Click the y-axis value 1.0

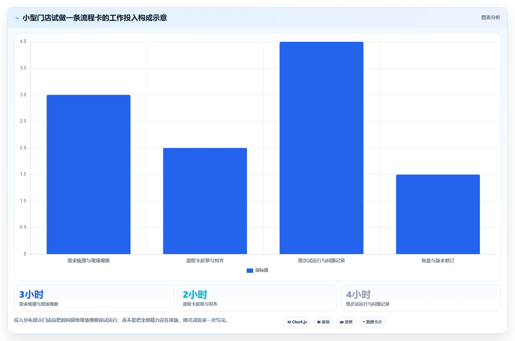[23, 201]
